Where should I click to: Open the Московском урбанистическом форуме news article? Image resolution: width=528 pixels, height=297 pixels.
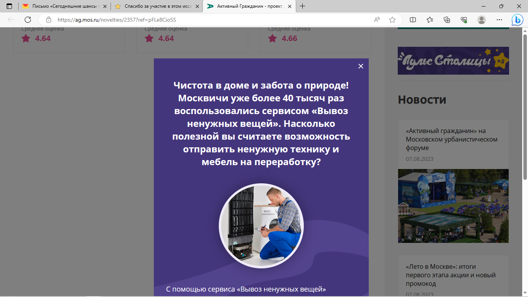click(451, 139)
